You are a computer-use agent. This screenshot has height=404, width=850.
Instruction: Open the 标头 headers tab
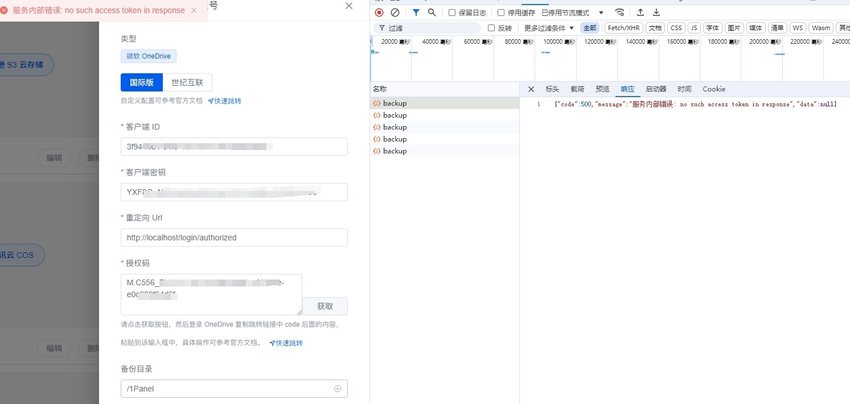pos(552,89)
